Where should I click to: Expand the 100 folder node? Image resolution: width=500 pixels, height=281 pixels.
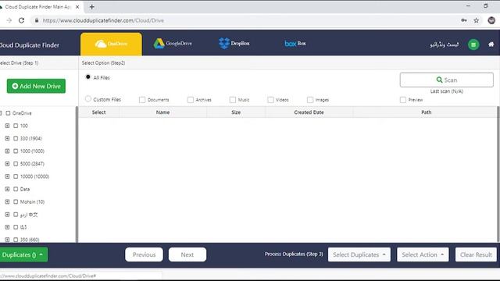coord(7,126)
